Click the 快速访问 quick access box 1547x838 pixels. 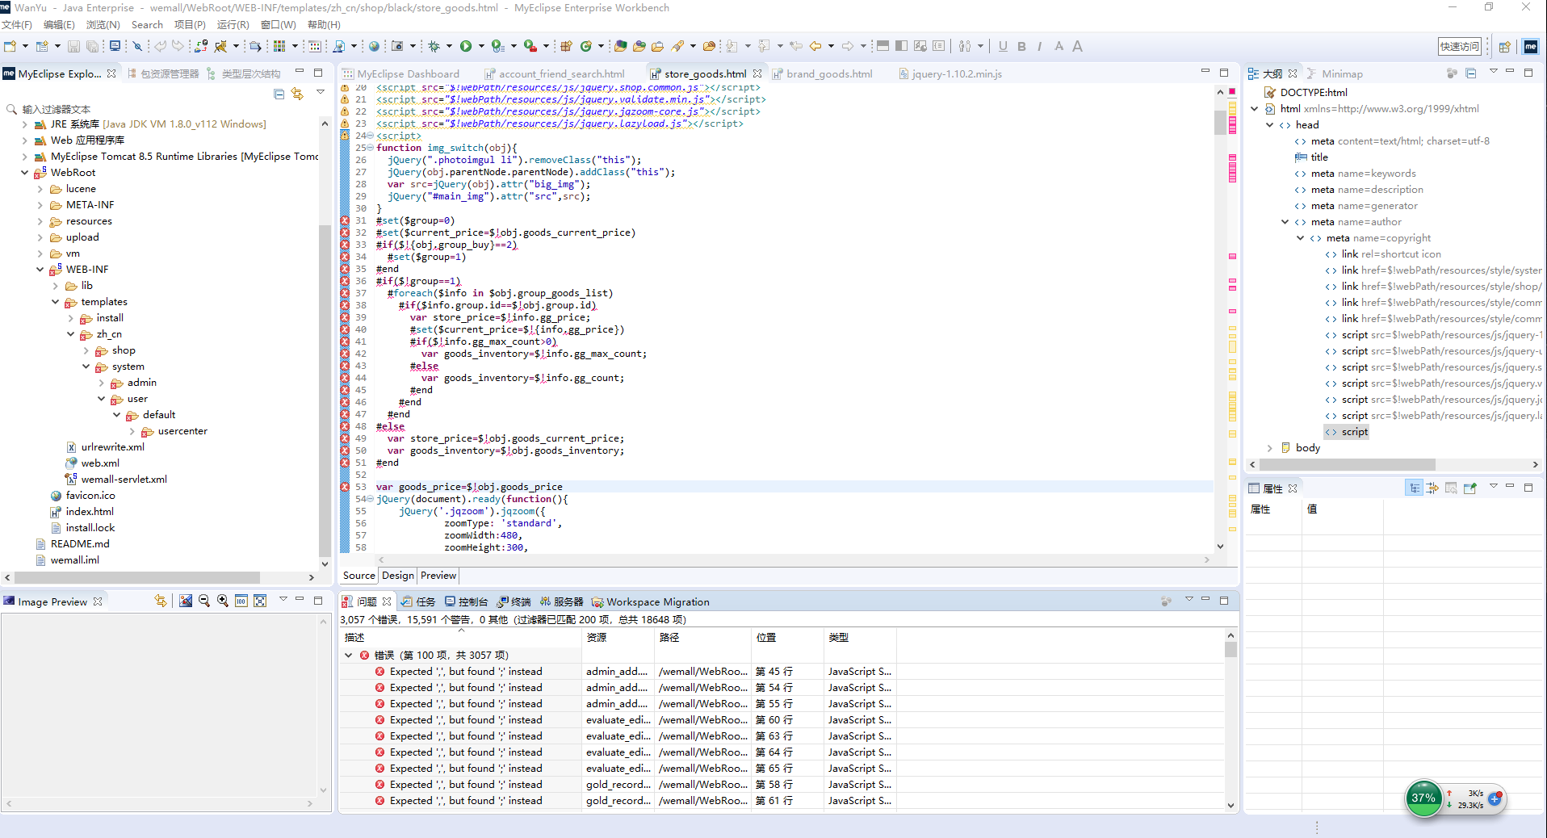click(x=1459, y=46)
